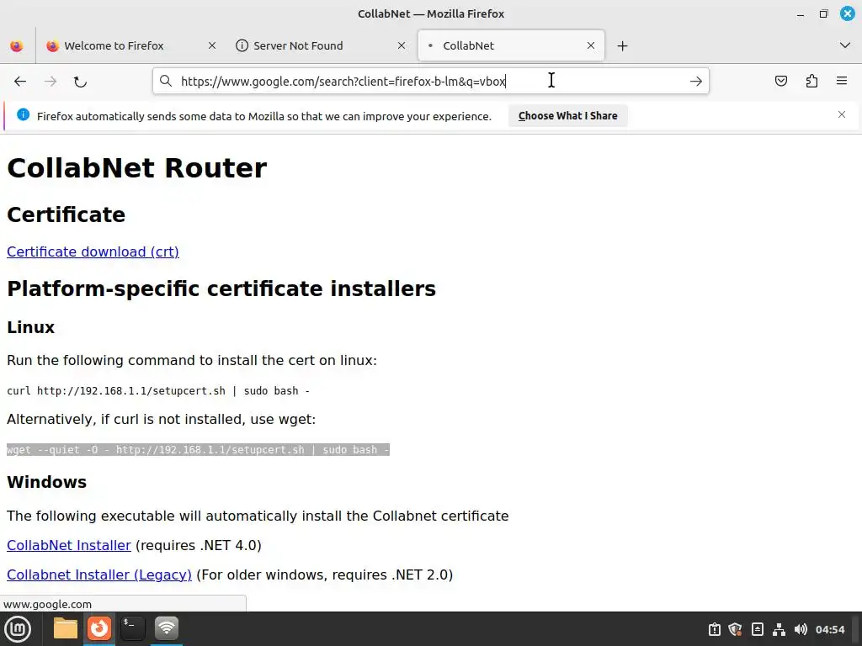The image size is (862, 646).
Task: Click the curl setupcert.sh command text
Action: click(158, 391)
